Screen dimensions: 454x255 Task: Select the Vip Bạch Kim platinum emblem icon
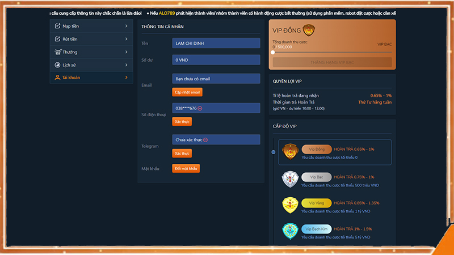coord(291,231)
